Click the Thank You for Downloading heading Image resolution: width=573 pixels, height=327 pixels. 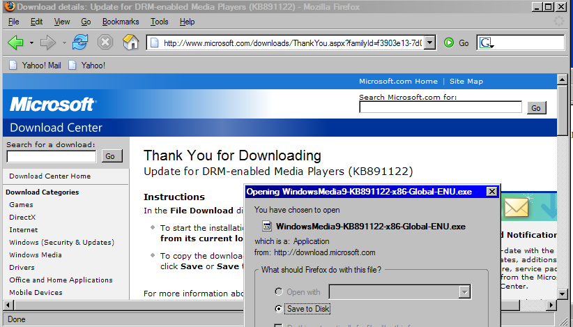232,155
